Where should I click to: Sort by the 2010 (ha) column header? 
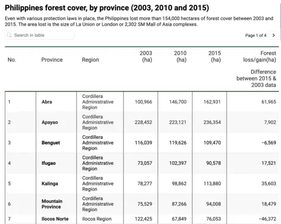tap(180, 57)
